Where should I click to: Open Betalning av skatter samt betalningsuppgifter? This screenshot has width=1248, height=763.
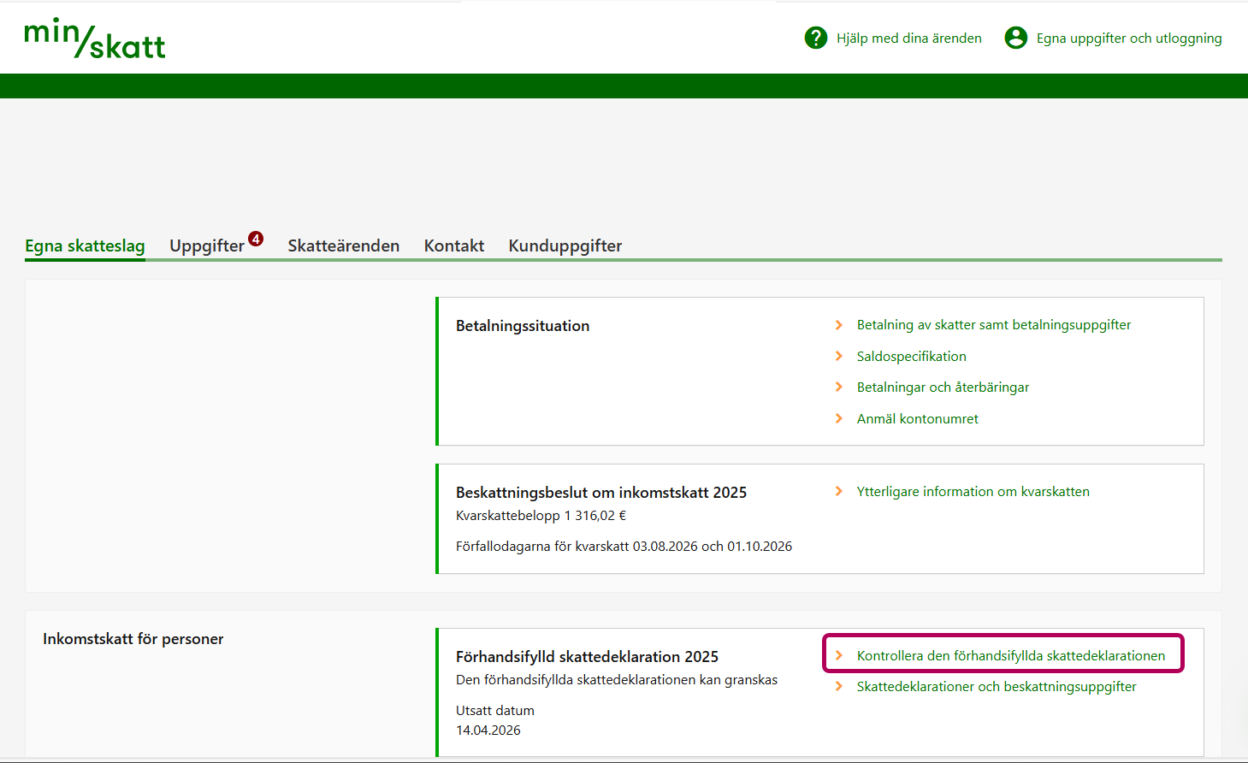pos(993,325)
